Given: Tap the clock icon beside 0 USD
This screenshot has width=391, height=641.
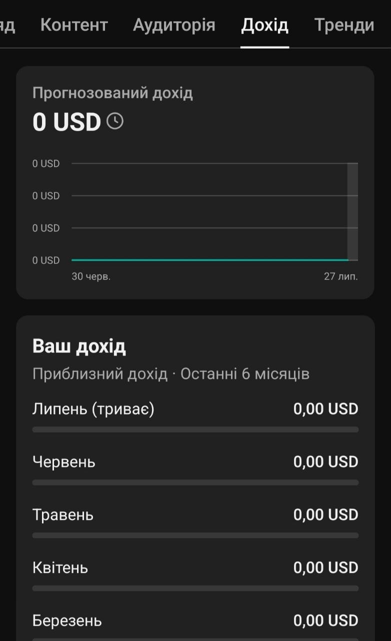Looking at the screenshot, I should (115, 121).
